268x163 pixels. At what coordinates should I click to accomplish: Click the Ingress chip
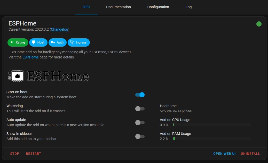click(x=79, y=42)
